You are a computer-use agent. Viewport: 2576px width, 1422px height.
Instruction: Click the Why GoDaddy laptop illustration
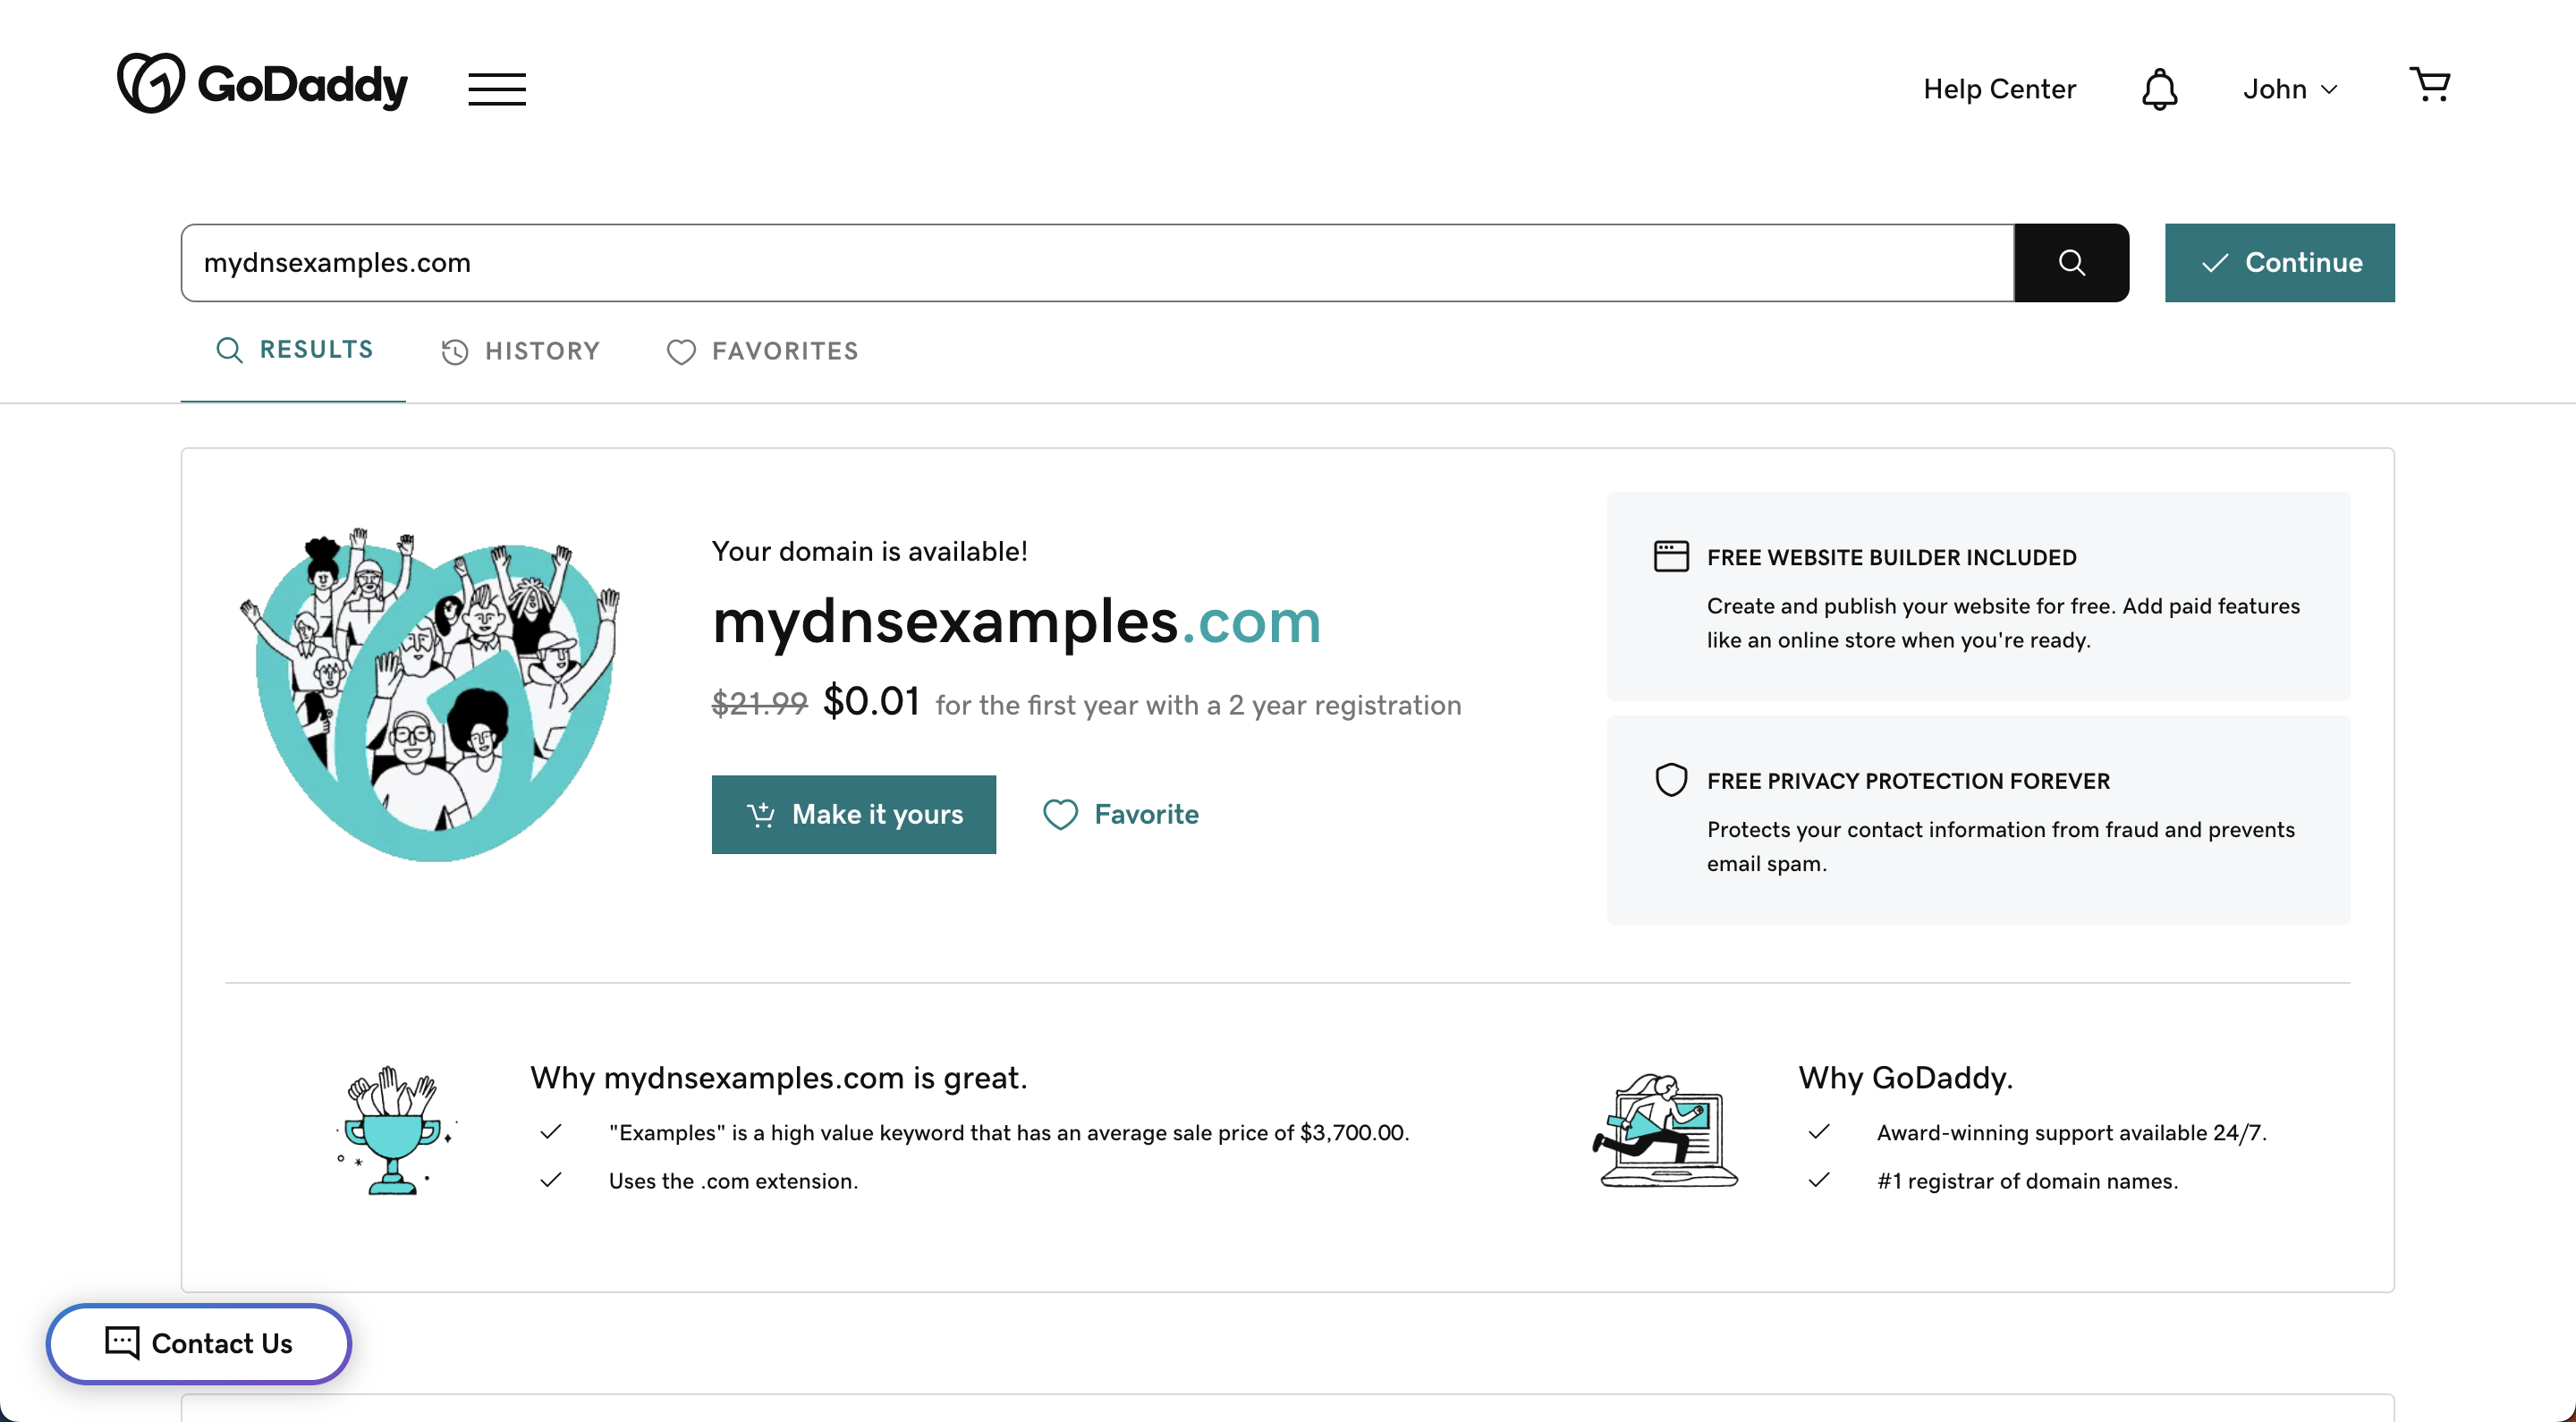pos(1665,1132)
